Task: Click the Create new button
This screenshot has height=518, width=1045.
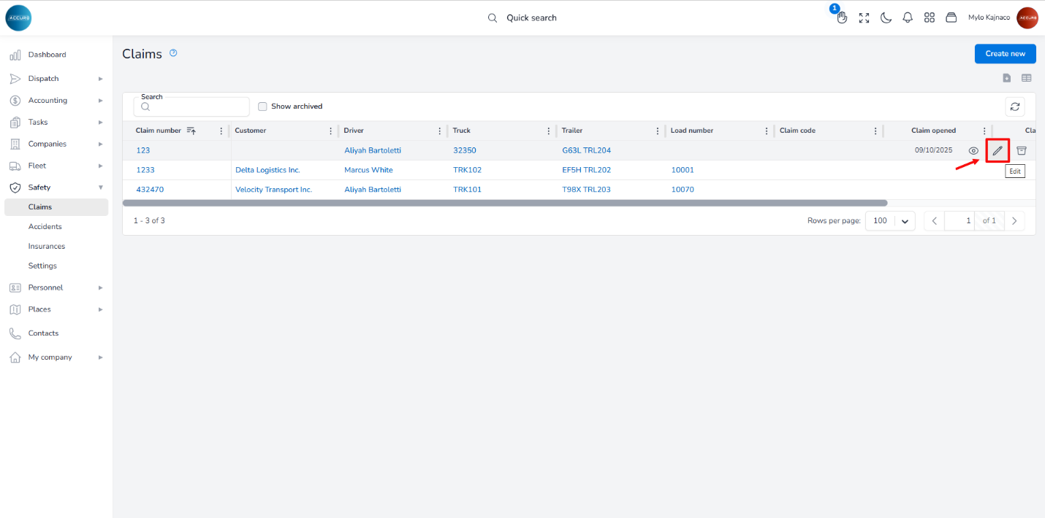Action: click(x=1005, y=53)
